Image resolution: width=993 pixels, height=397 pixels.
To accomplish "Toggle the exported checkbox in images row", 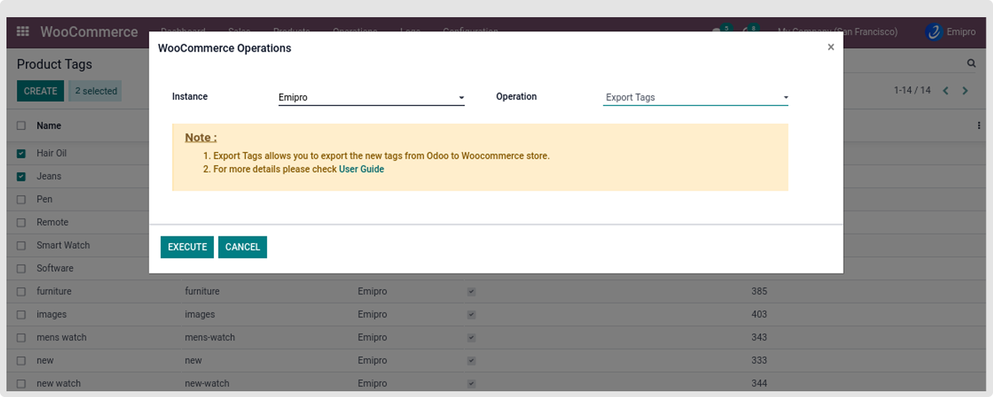I will [x=471, y=315].
